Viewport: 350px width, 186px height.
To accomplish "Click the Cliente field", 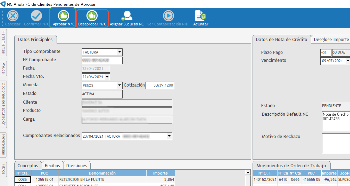I will [x=127, y=103].
